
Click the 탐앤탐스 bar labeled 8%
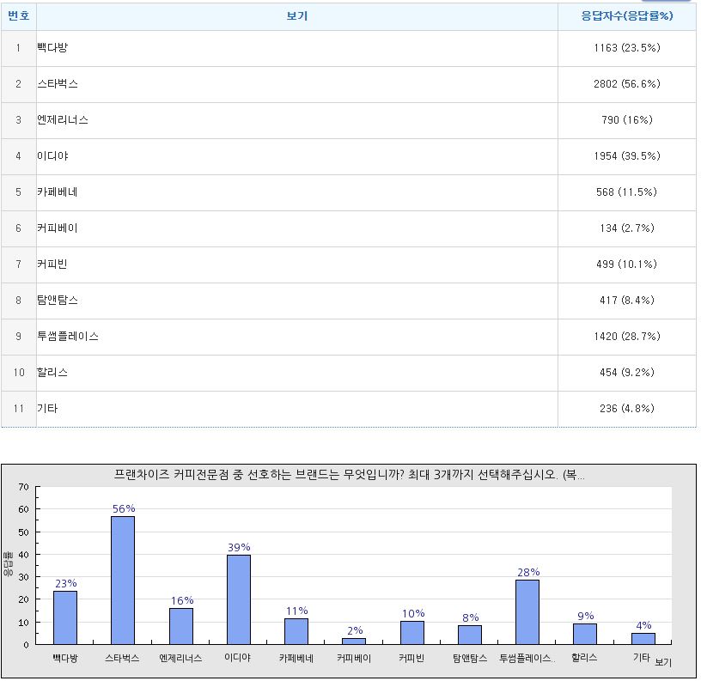470,635
